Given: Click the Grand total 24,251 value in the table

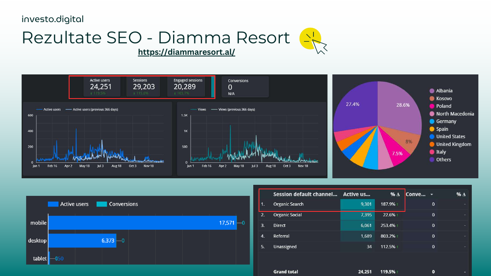Looking at the screenshot, I should 364,272.
